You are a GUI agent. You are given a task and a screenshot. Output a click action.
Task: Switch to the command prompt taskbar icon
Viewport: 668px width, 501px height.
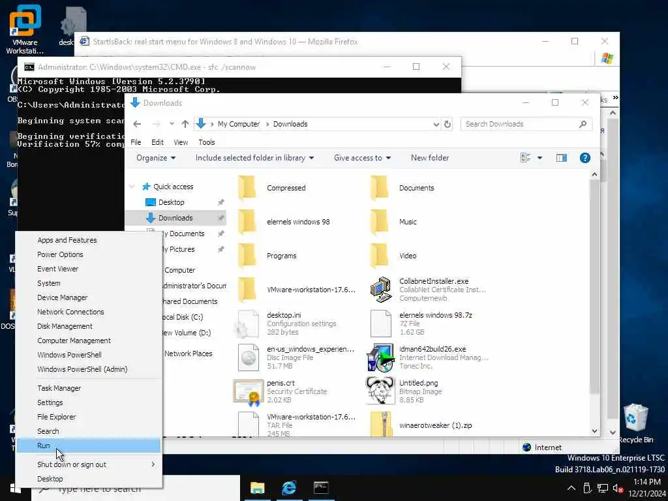pos(321,488)
